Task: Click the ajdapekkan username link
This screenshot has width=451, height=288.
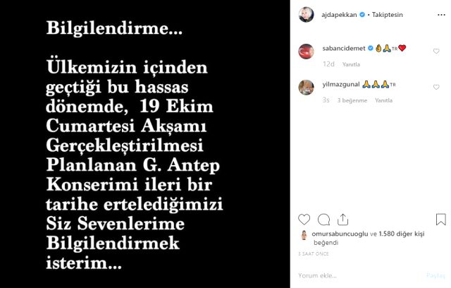Action: click(339, 15)
